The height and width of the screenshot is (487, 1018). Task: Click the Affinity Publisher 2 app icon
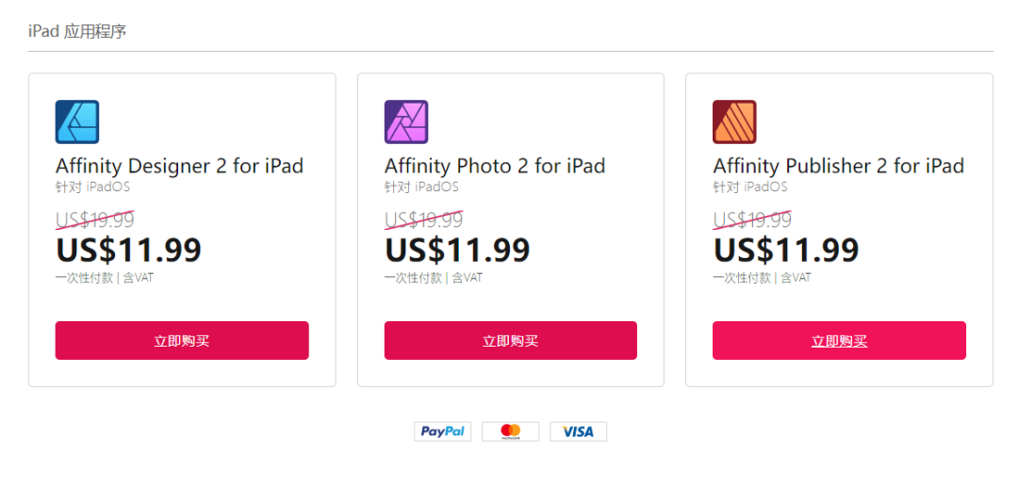pos(734,122)
